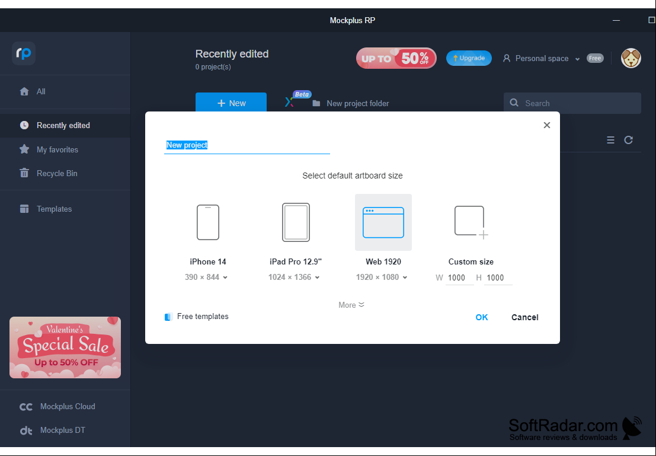The width and height of the screenshot is (656, 456).
Task: Click the clock icon for Recently edited
Action: 24,125
